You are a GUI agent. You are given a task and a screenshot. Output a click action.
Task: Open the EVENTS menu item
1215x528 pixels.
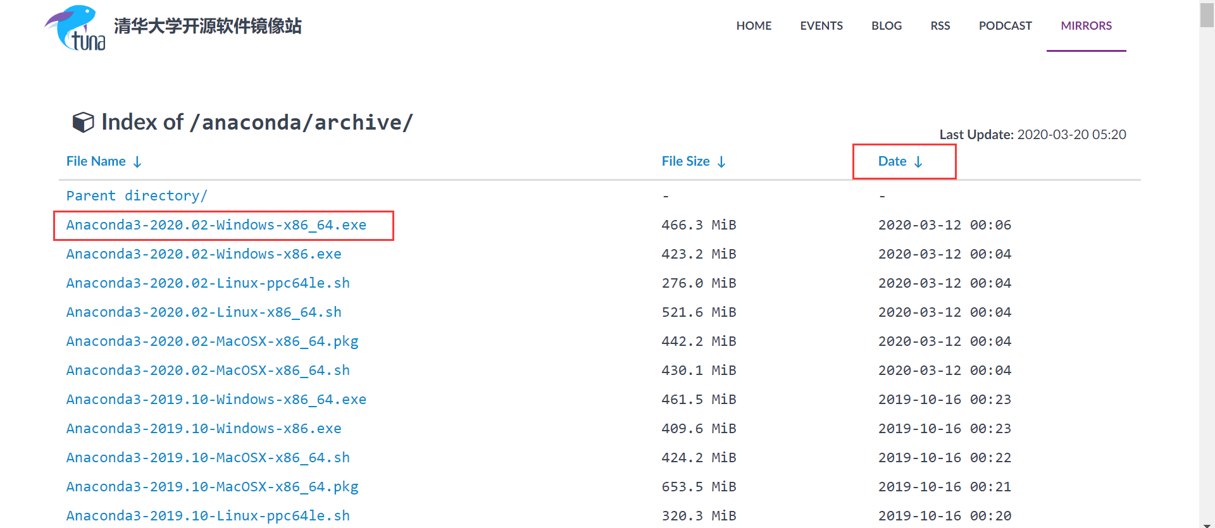pyautogui.click(x=821, y=26)
